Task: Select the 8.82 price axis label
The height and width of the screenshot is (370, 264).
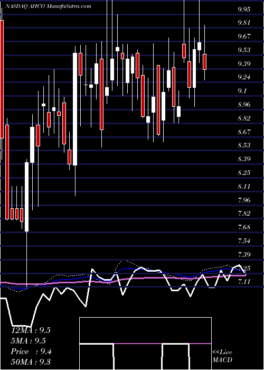Action: point(244,118)
